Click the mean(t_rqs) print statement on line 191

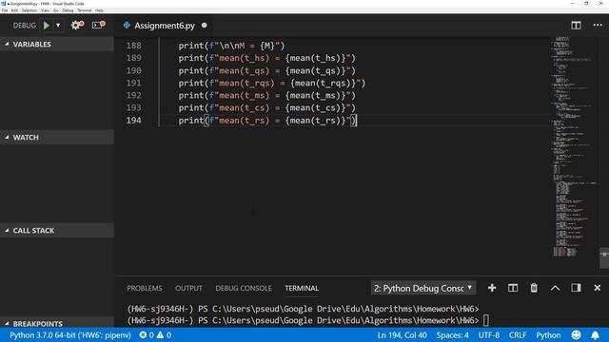pos(272,83)
